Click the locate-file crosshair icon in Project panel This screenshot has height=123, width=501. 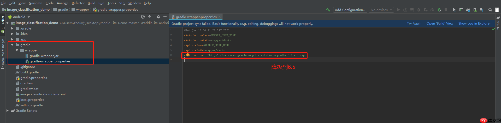coord(143,17)
